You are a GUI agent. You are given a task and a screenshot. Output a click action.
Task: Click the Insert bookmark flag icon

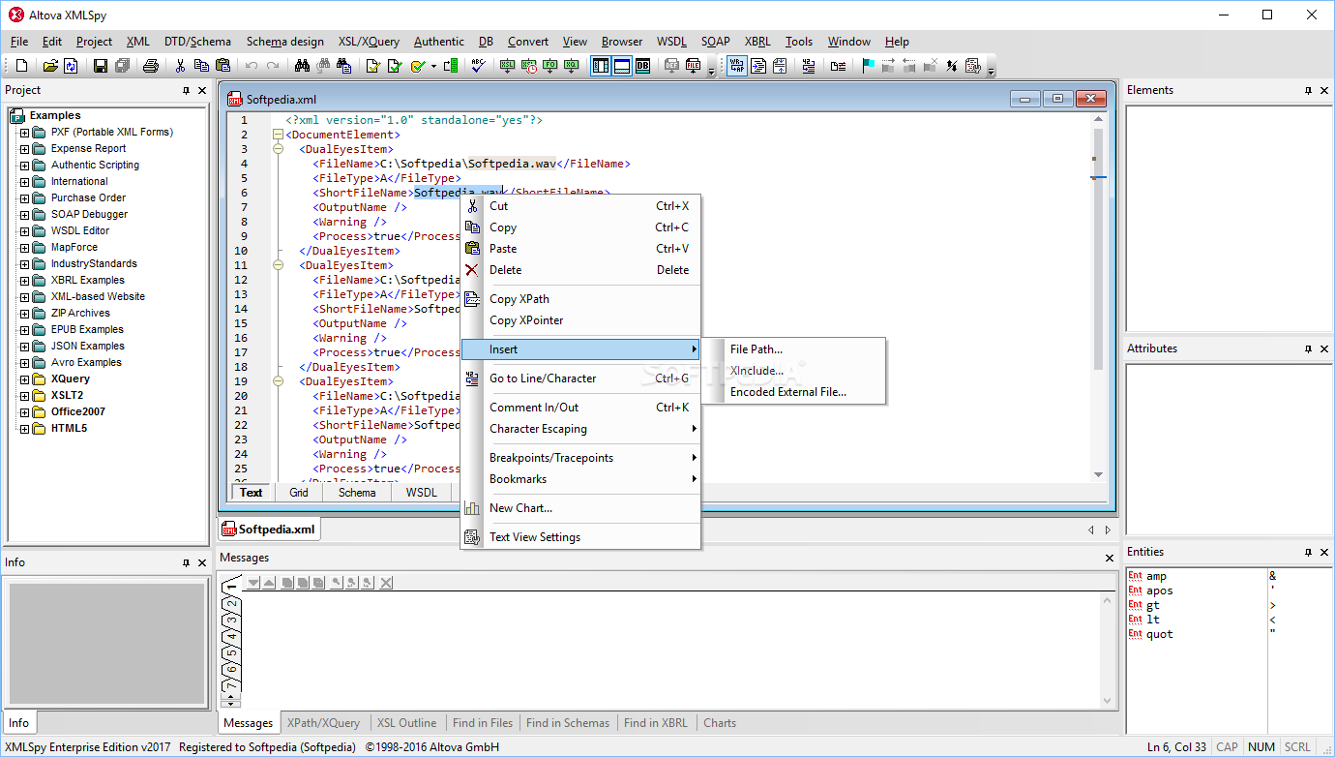pos(868,66)
